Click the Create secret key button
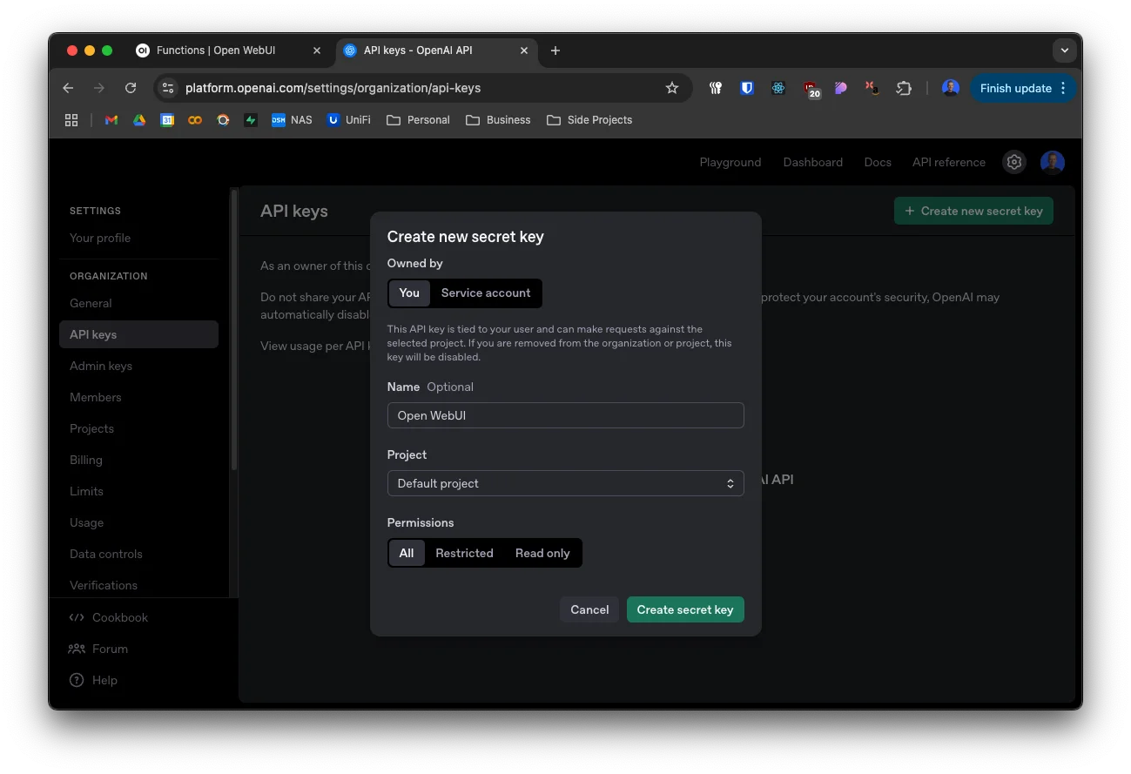 click(685, 609)
